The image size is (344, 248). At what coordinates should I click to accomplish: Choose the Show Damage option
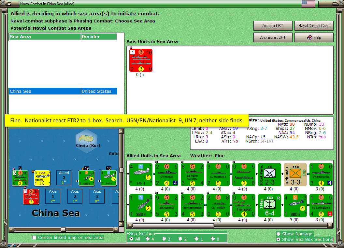pos(279,234)
